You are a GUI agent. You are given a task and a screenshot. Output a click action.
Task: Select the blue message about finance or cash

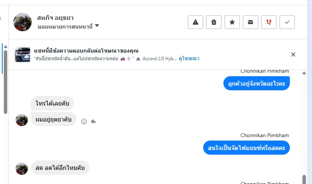[246, 147]
